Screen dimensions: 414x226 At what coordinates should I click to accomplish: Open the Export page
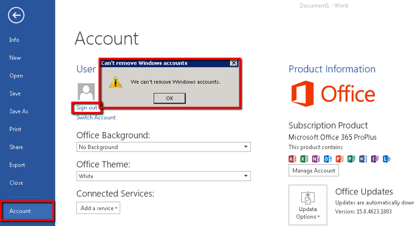[17, 165]
